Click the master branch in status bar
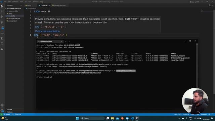Image resolution: width=215 pixels, height=121 pixels. click(x=7, y=114)
